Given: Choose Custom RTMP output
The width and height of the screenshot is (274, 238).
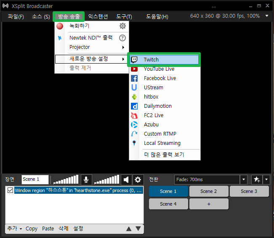Looking at the screenshot, I should [165, 134].
